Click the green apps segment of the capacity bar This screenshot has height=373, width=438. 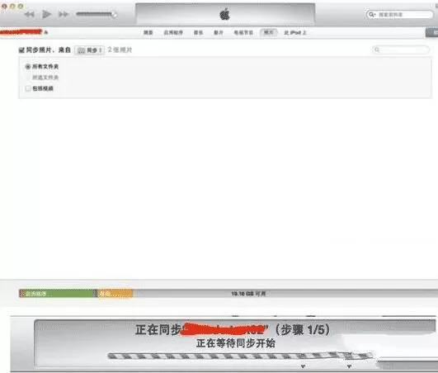(58, 294)
